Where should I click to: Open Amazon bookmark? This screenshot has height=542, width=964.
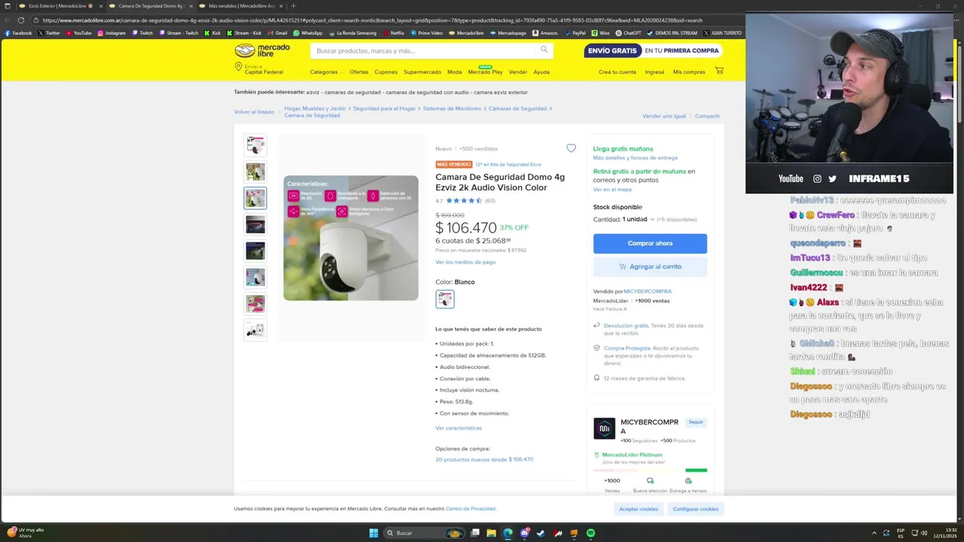(x=545, y=33)
